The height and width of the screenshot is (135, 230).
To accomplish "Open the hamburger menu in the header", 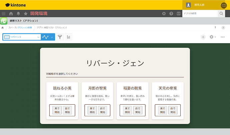I will (4, 14).
